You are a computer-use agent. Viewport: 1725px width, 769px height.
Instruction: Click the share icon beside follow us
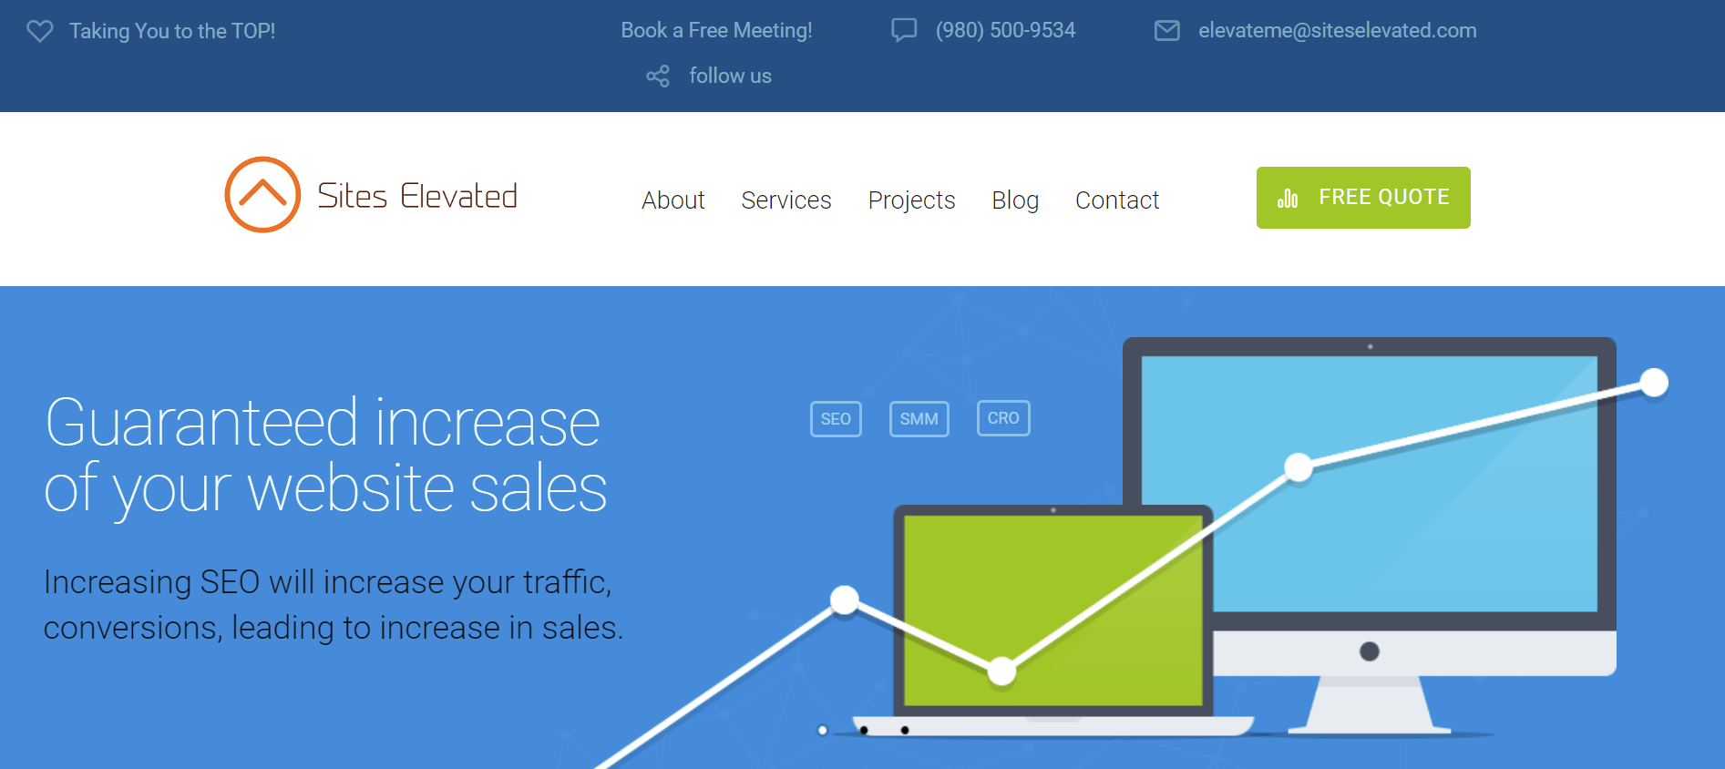click(658, 77)
